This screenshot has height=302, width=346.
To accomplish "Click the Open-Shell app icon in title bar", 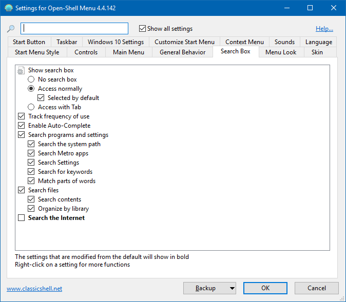I will [8, 8].
